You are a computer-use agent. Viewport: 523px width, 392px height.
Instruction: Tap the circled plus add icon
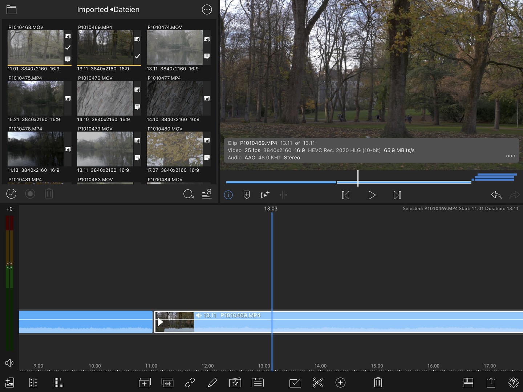pos(340,383)
